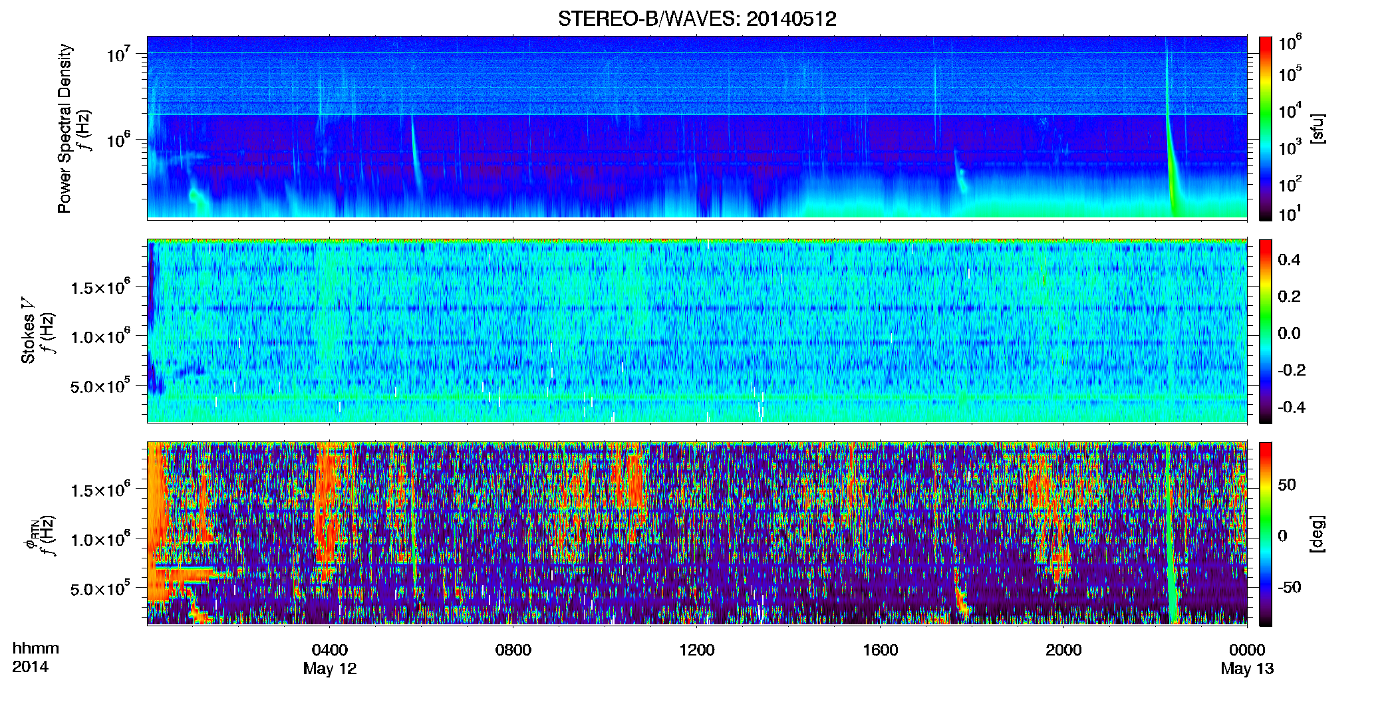Viewport: 1394px width, 718px height.
Task: Click the [deg] unit label
Action: coord(1317,534)
